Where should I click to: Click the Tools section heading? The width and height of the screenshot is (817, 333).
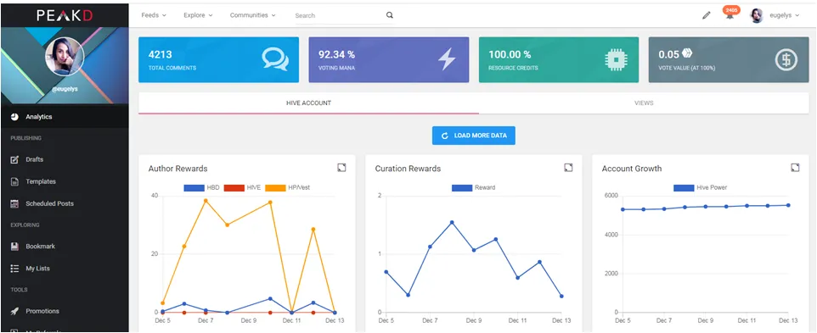coord(20,290)
